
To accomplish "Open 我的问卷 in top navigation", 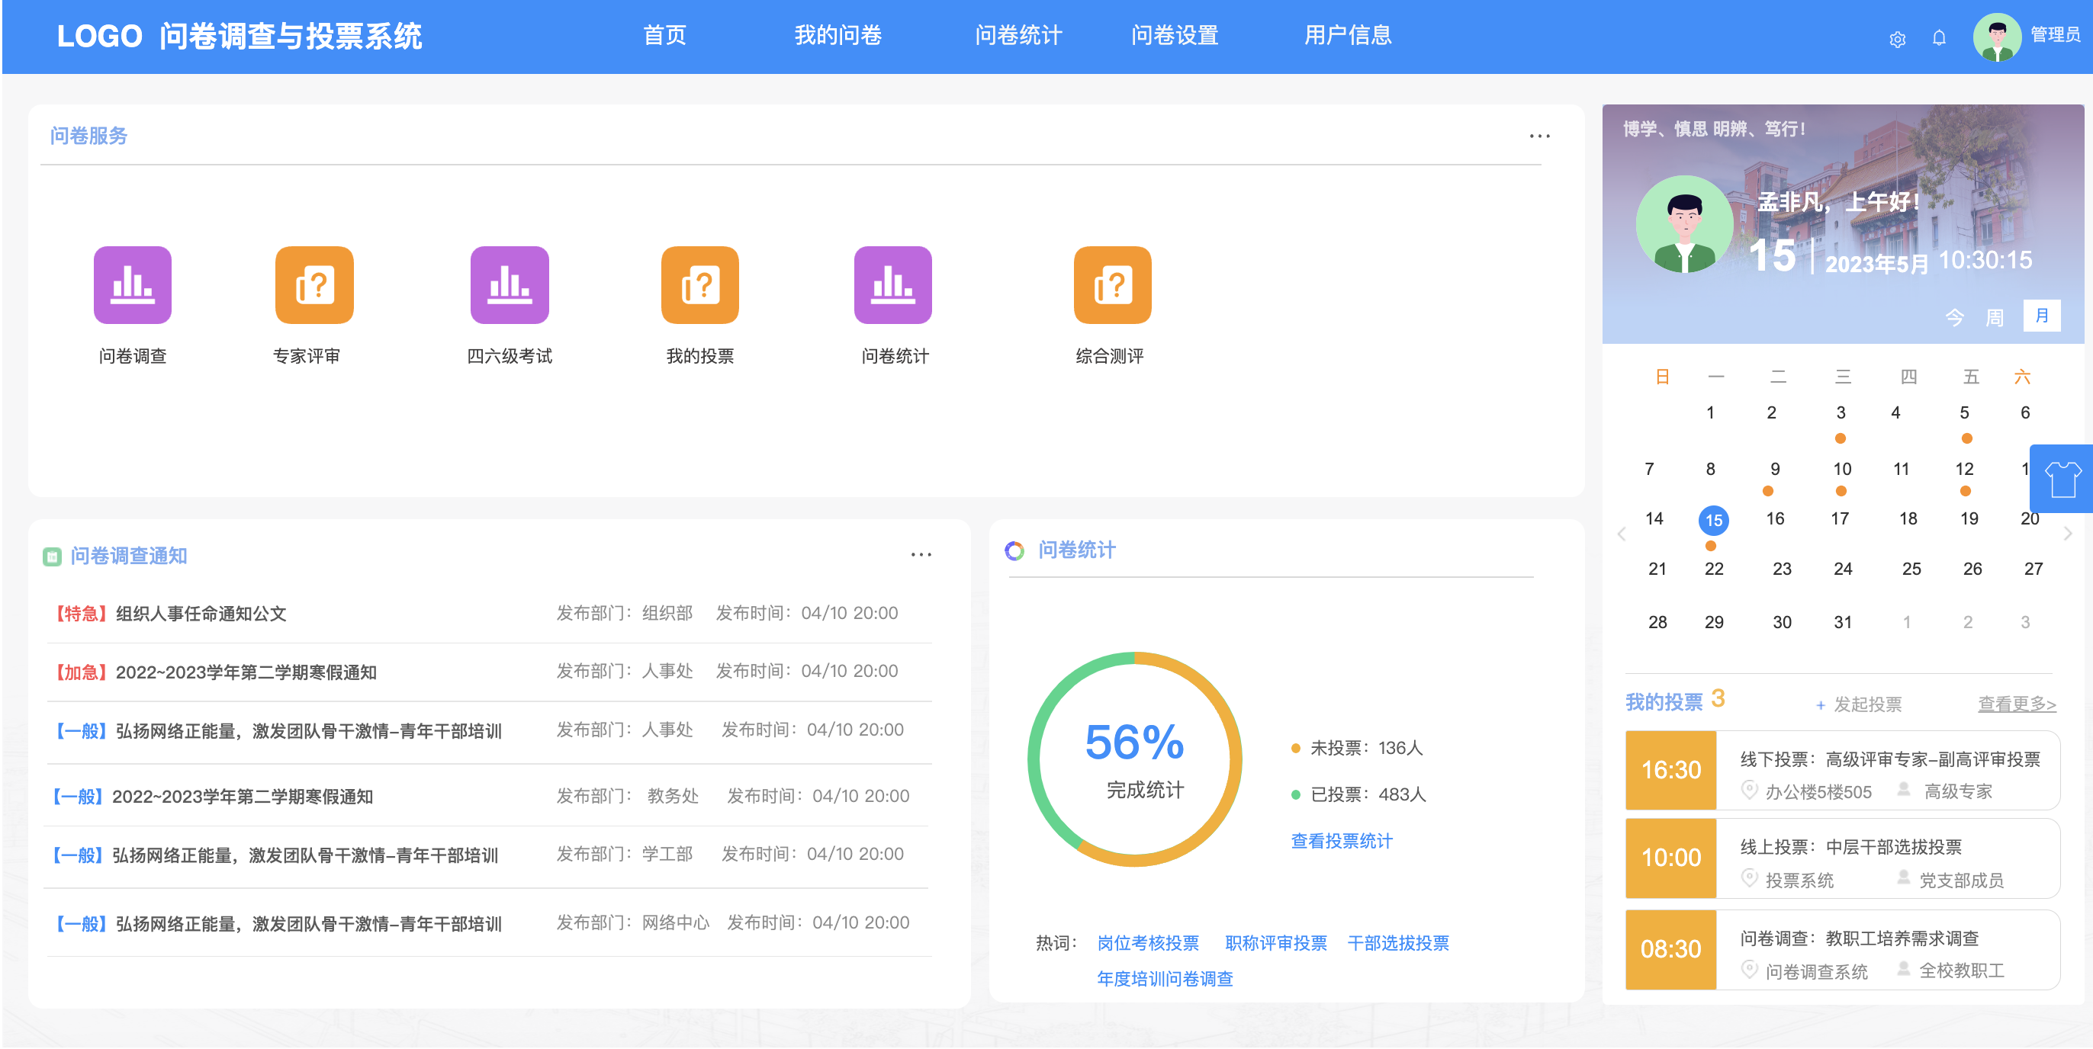I will pyautogui.click(x=838, y=36).
